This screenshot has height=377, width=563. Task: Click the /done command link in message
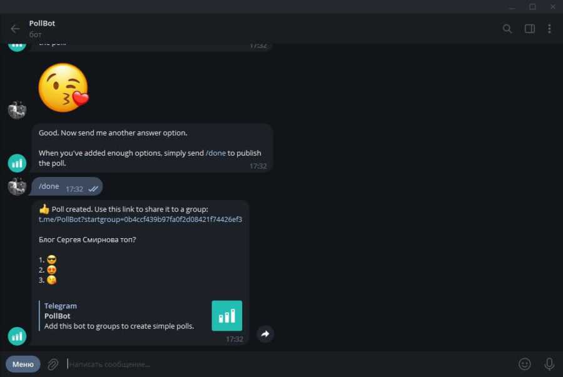(x=215, y=153)
